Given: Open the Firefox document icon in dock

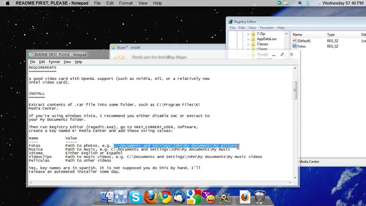Looking at the screenshot, I should coord(245,197).
